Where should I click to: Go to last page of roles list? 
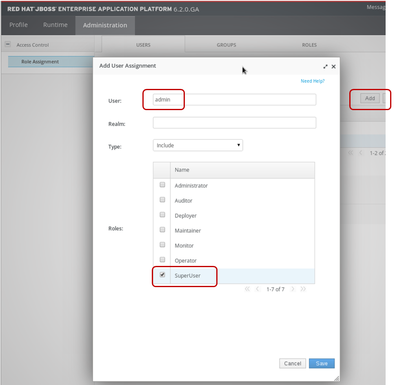tap(303, 289)
